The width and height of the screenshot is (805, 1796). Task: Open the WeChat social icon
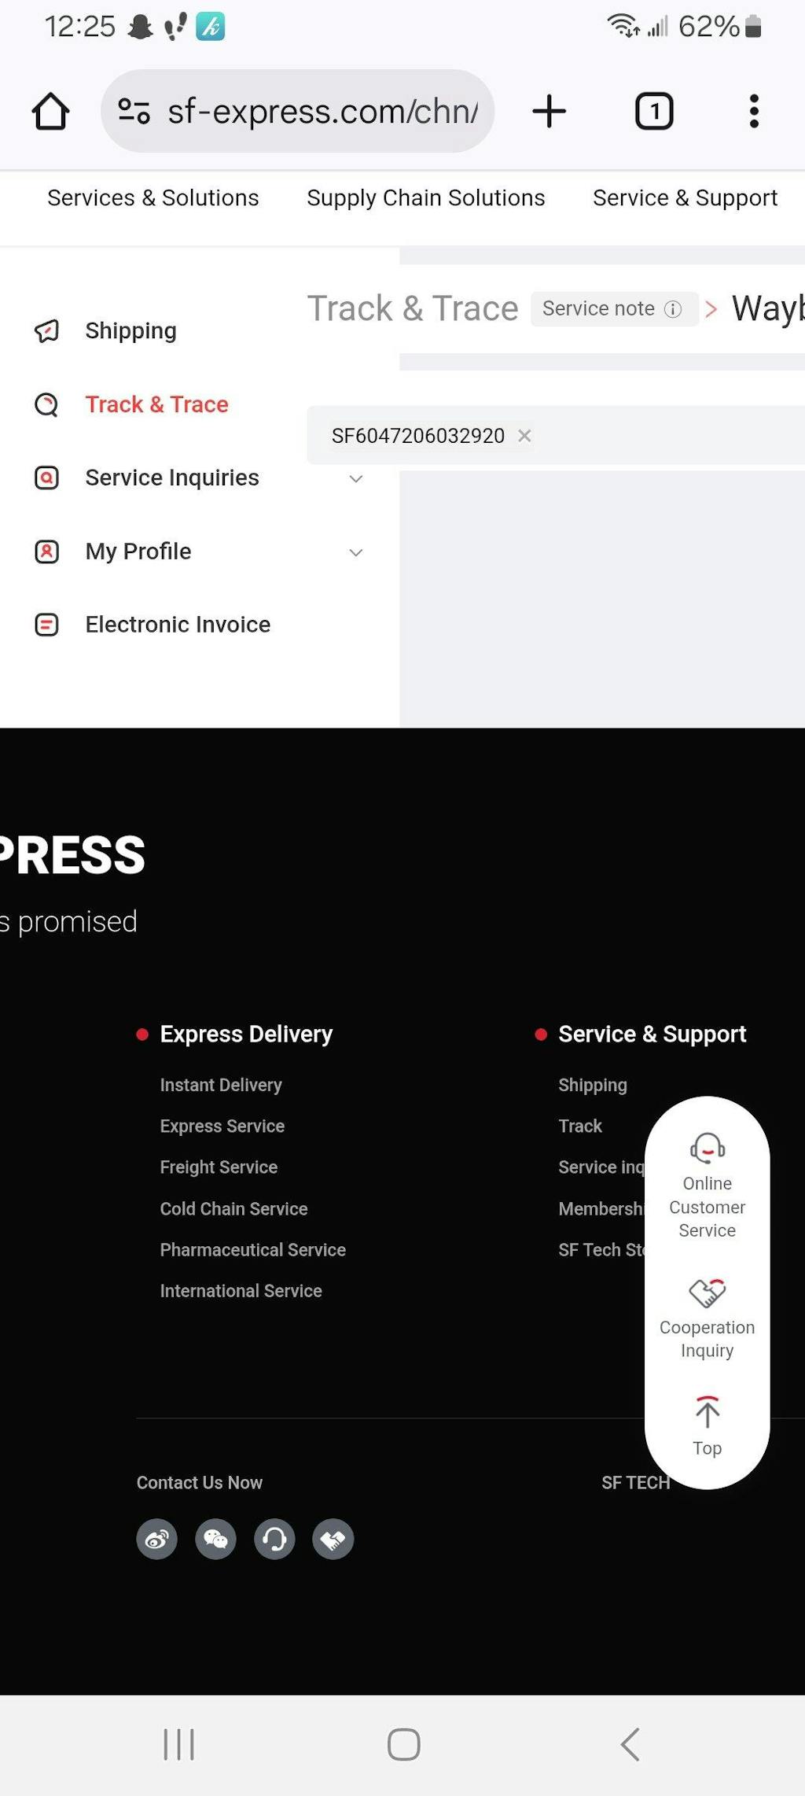coord(215,1538)
